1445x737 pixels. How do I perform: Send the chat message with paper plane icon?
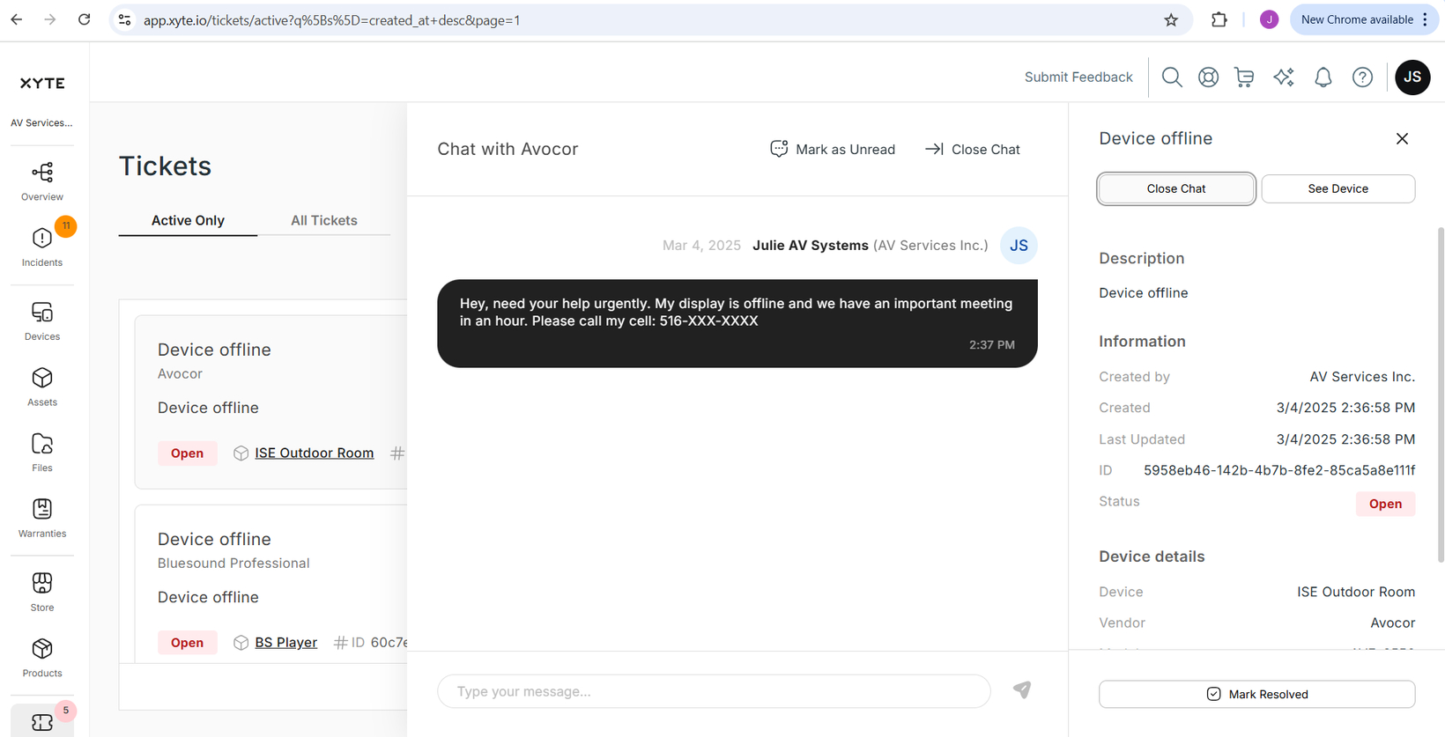coord(1022,690)
